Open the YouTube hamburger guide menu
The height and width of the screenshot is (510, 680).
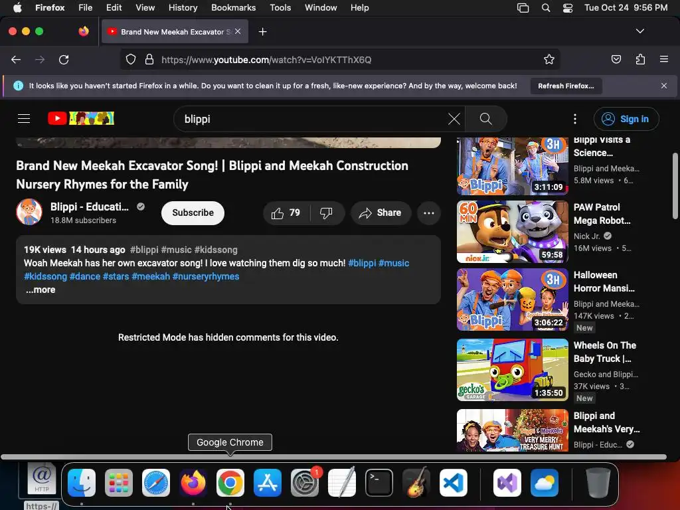(24, 118)
